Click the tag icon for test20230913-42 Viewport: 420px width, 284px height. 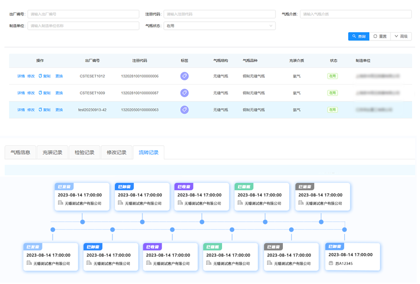[184, 110]
